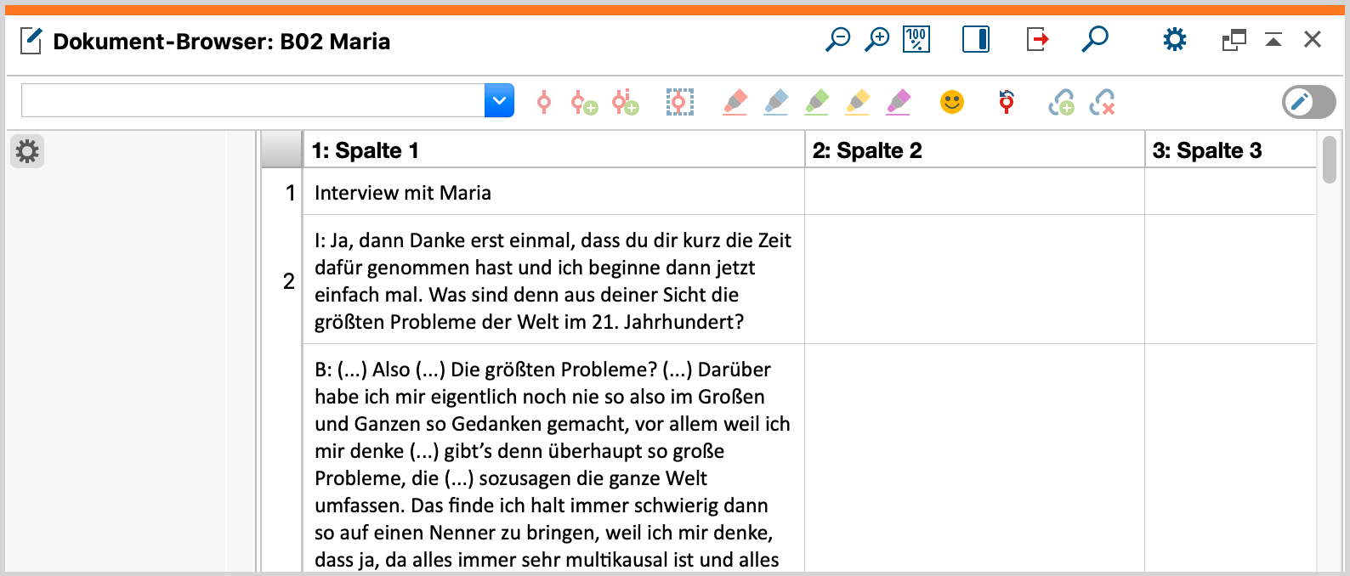The image size is (1350, 576).
Task: Code the selected segment with a new code
Action: (585, 103)
